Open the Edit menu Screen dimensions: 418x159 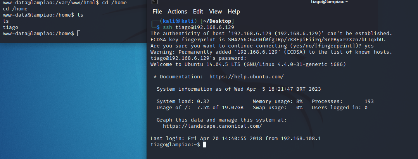[198, 12]
